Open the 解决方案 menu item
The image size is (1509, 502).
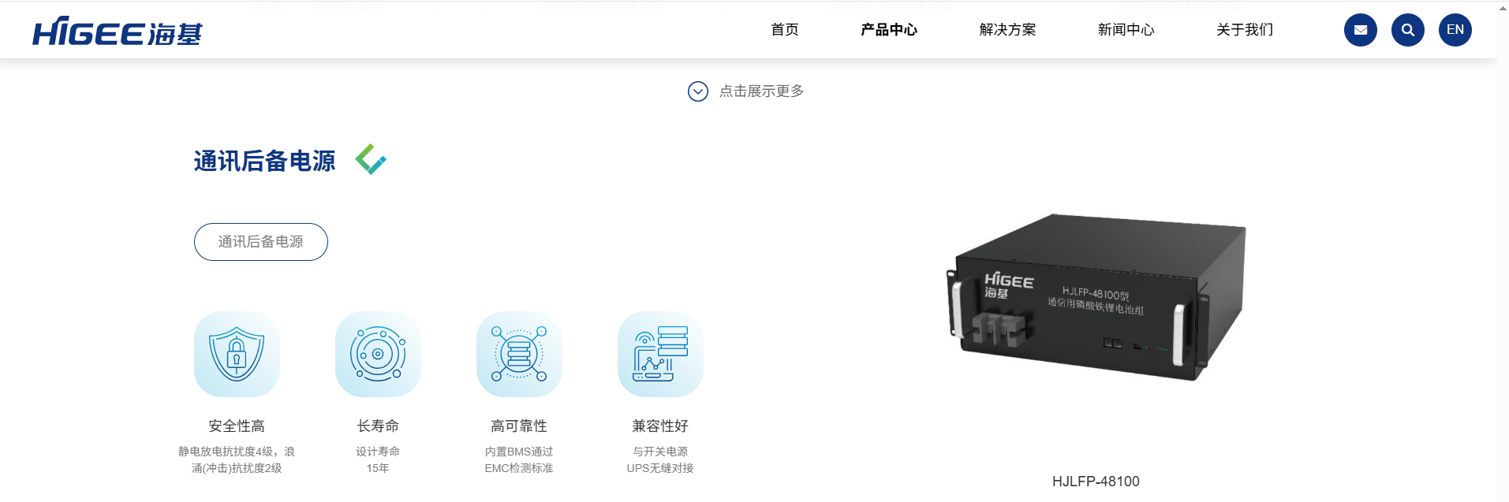coord(1007,30)
